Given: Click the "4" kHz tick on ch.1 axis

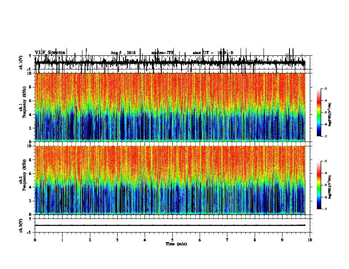Looking at the screenshot, I should pyautogui.click(x=30, y=115).
